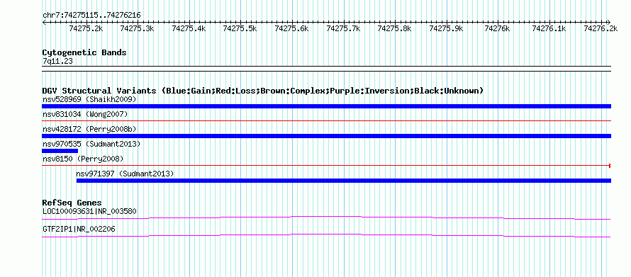Image resolution: width=631 pixels, height=277 pixels.
Task: Click the 74275.2k ruler tick label
Action: tap(86, 29)
